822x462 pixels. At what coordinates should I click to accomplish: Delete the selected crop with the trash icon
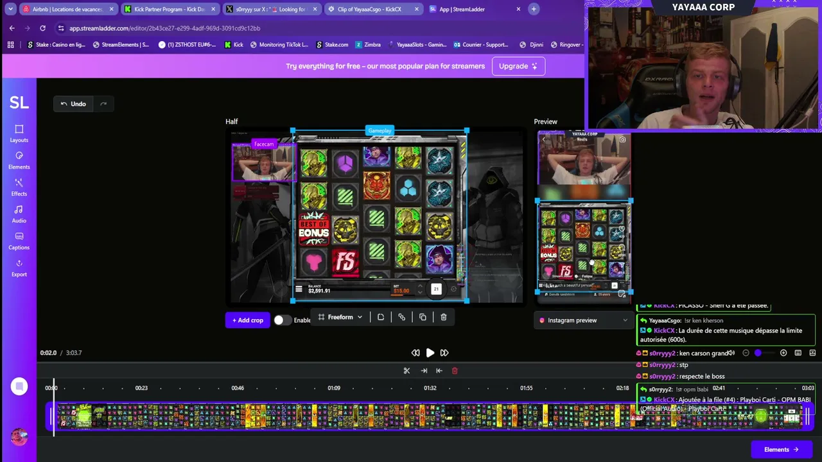point(443,317)
